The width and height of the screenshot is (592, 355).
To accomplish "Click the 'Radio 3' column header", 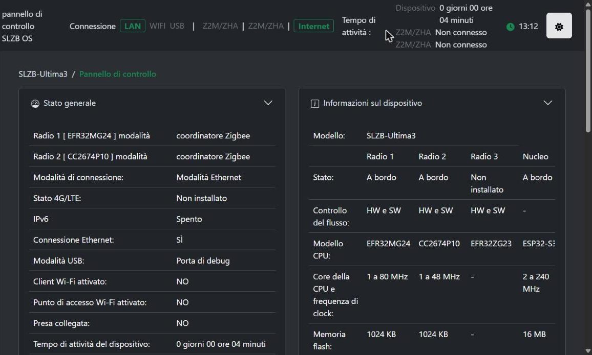I will point(484,157).
